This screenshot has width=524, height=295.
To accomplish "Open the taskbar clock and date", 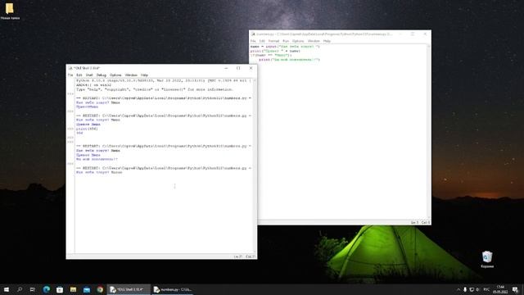I will [500, 289].
